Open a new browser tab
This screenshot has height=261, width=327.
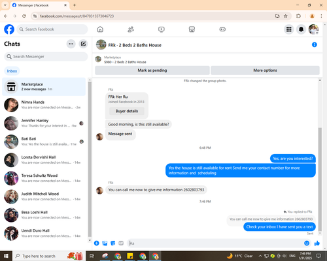[75, 5]
